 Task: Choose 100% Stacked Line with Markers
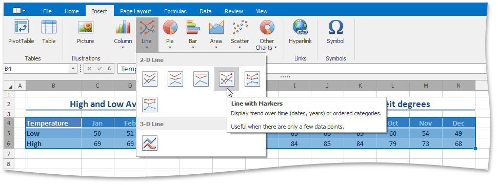click(150, 105)
